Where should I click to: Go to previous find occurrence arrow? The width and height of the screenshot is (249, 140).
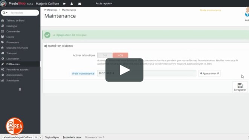coord(36,137)
